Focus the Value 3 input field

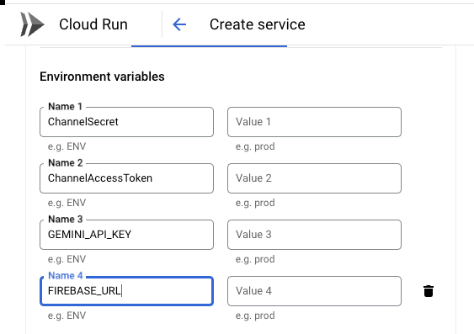coord(314,235)
